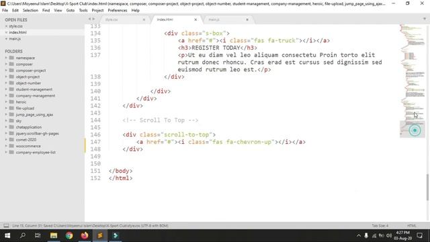This screenshot has width=430, height=242.
Task: Change the HTML syntax selector
Action: (412, 226)
